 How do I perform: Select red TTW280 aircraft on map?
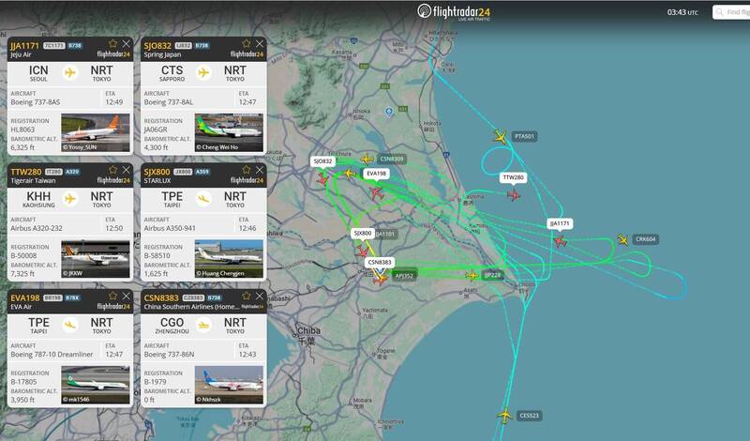click(513, 195)
